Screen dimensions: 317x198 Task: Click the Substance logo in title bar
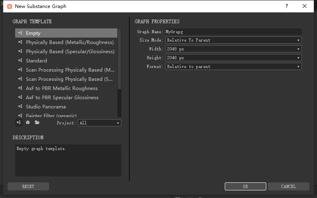click(x=9, y=6)
